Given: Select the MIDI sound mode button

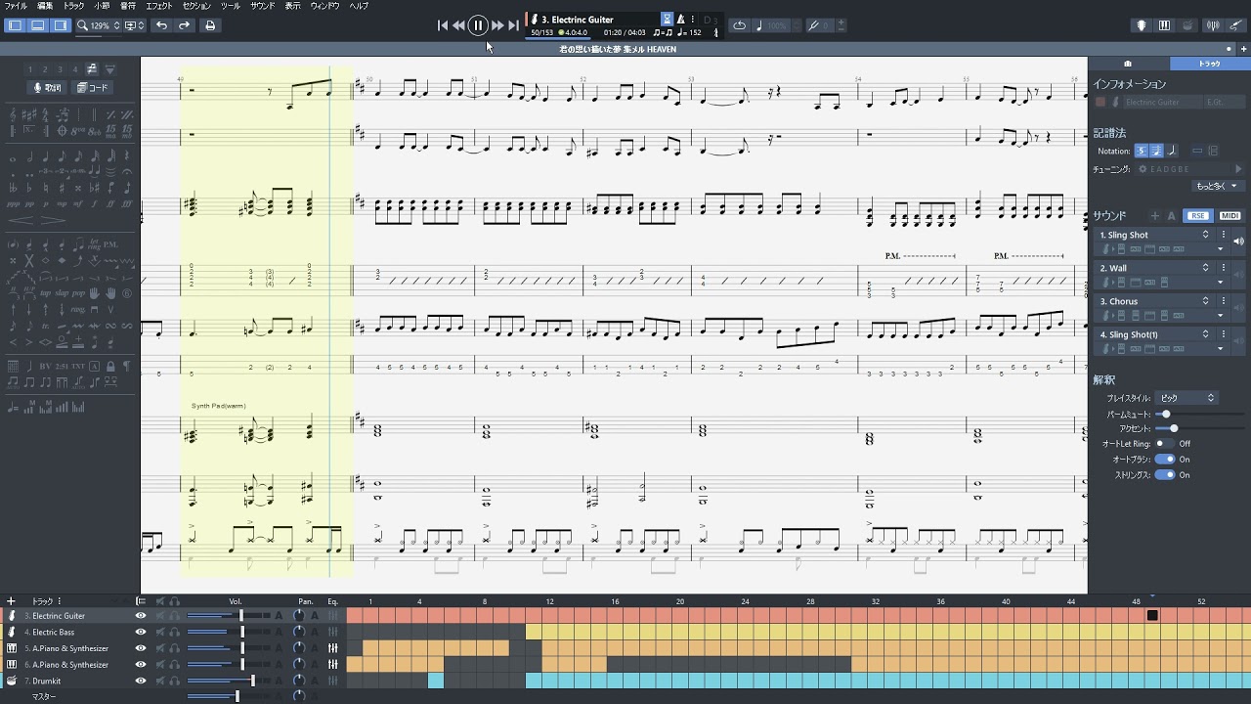Looking at the screenshot, I should tap(1229, 216).
